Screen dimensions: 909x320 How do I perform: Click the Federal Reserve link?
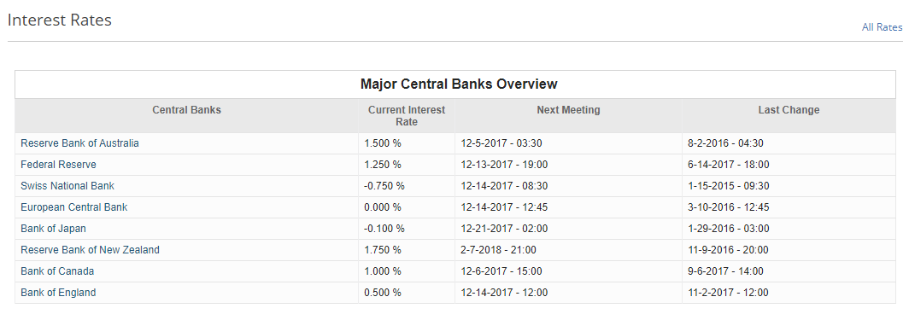pyautogui.click(x=59, y=165)
